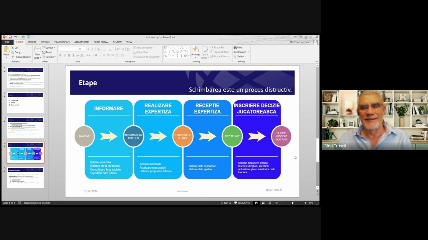The height and width of the screenshot is (240, 428).
Task: Switch to the REVIEW tab
Action: pos(117,42)
